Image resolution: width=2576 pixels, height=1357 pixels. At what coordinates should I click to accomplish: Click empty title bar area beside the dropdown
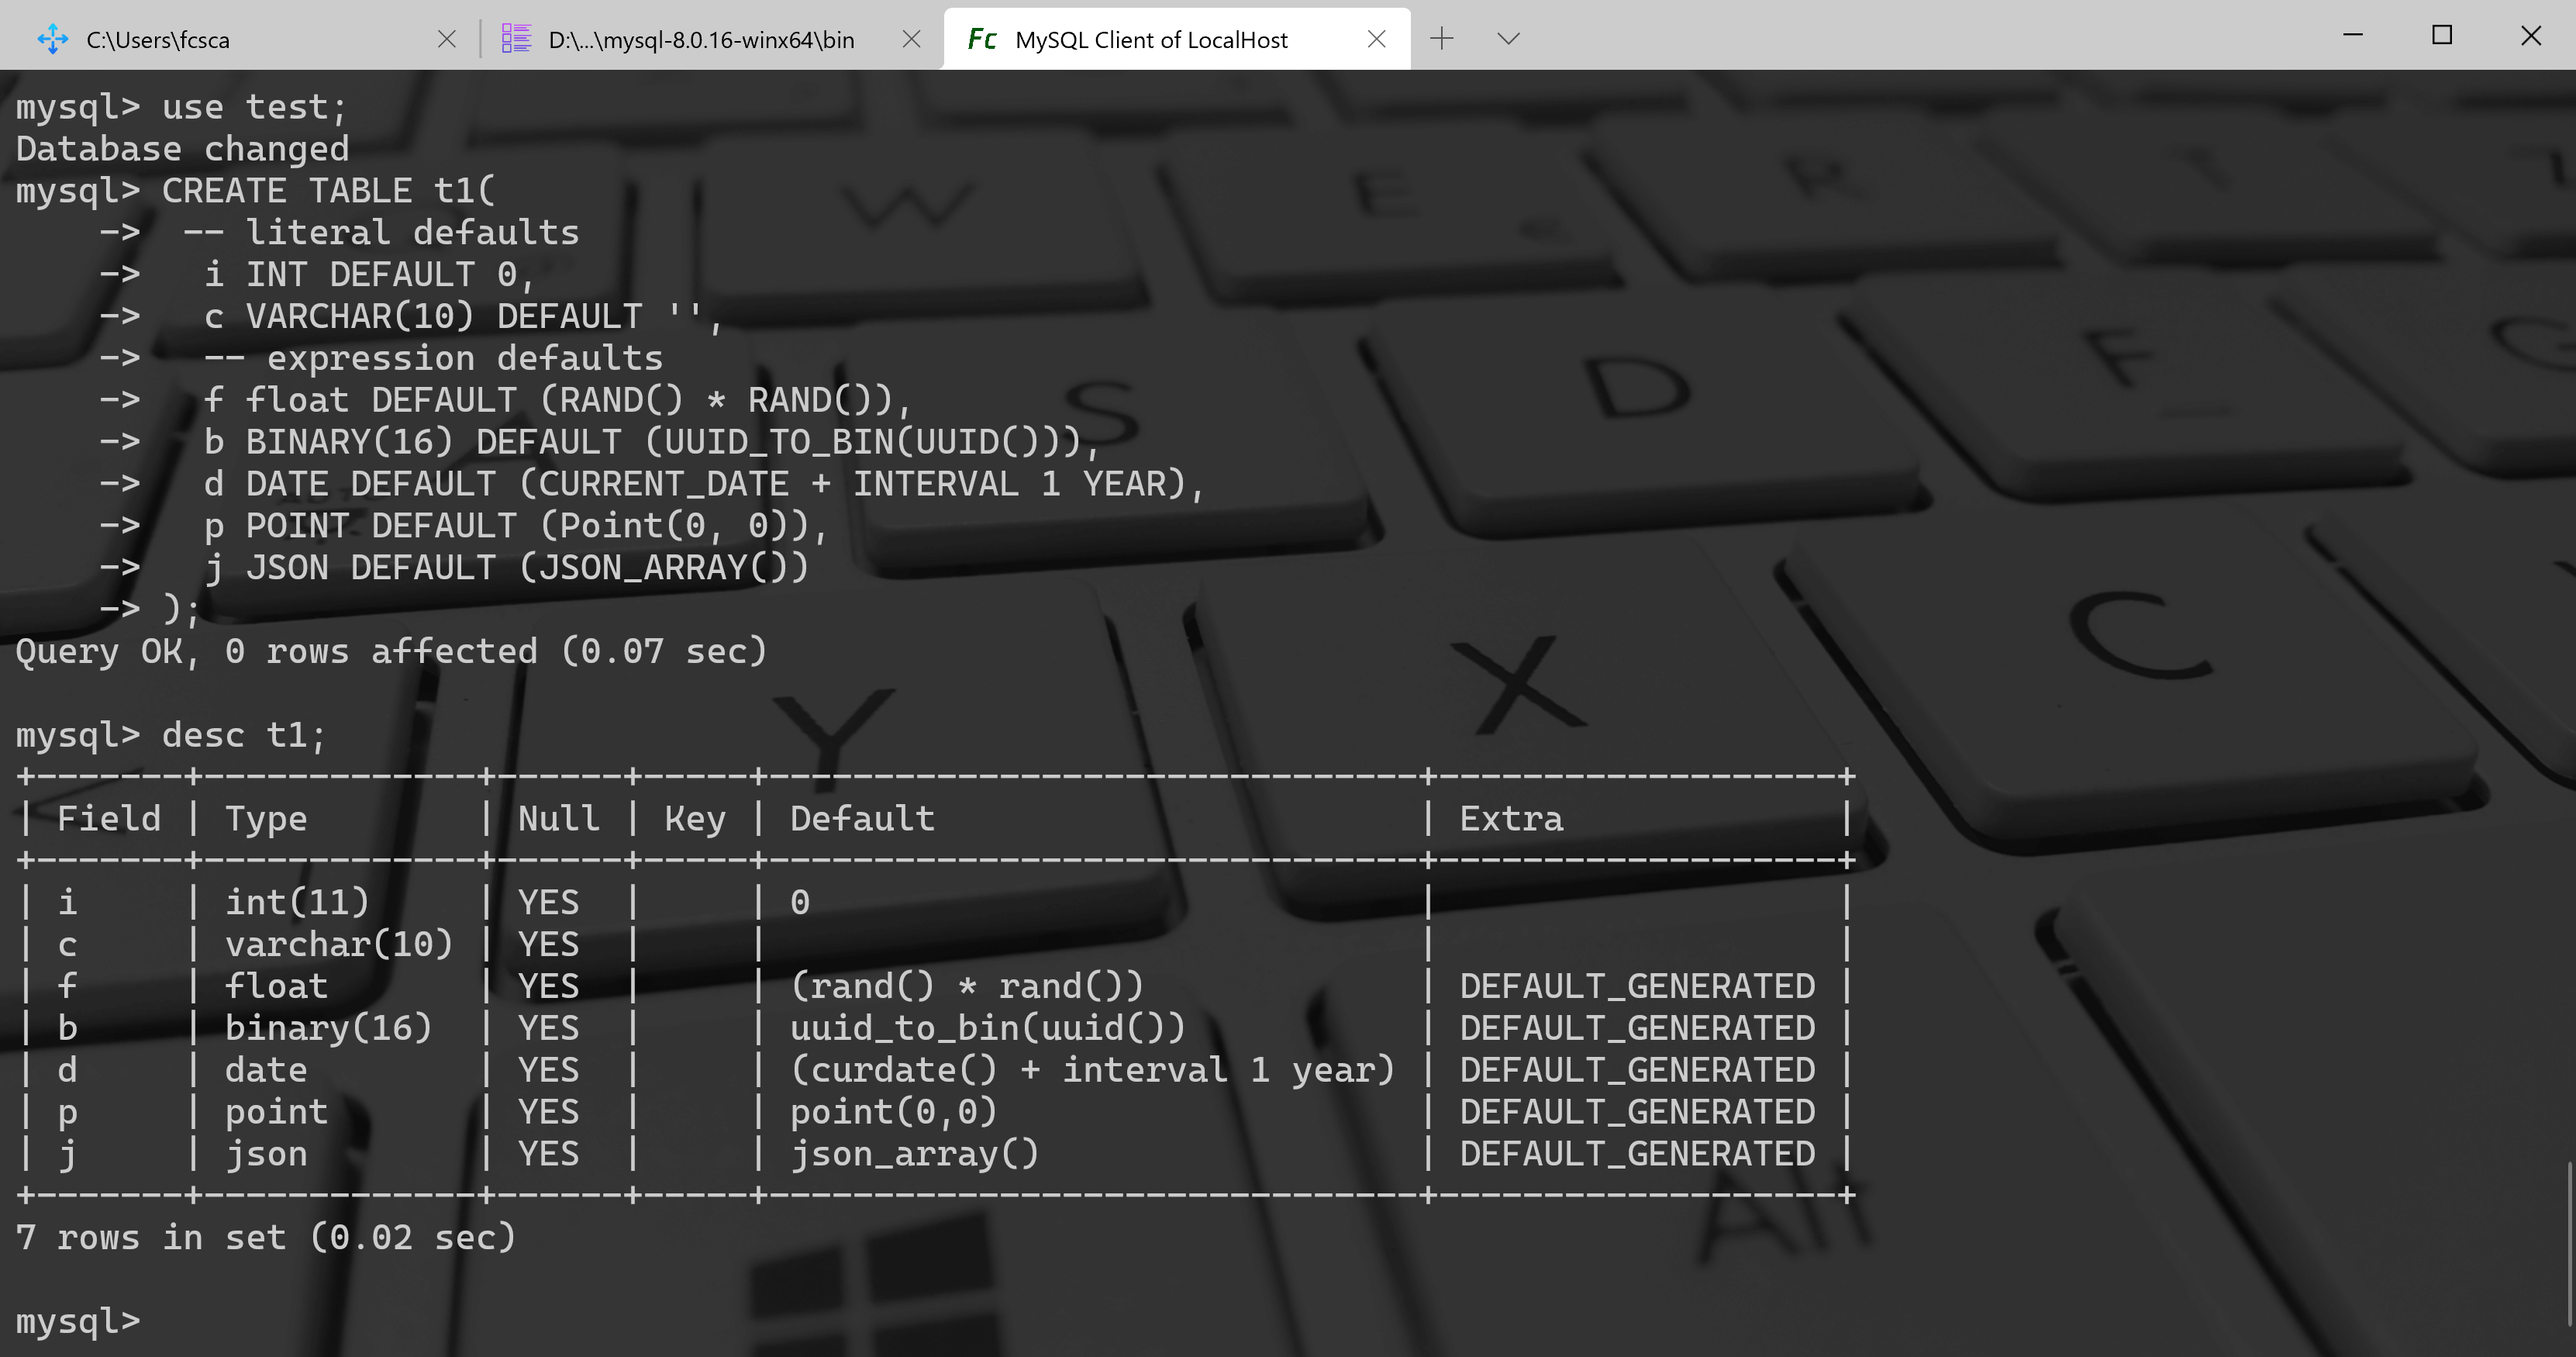1900,36
